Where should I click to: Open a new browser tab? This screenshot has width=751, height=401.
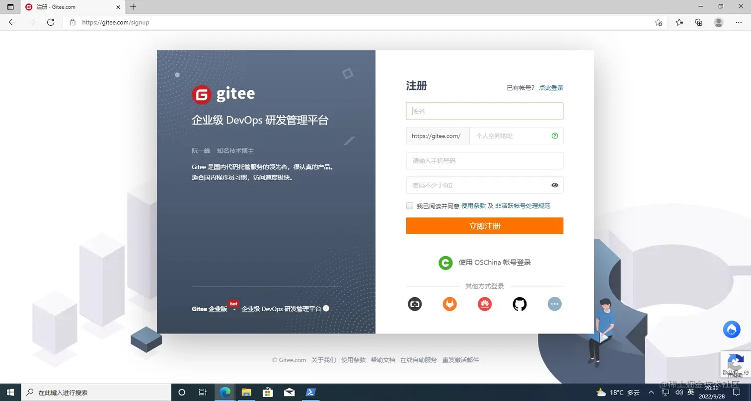[x=133, y=7]
